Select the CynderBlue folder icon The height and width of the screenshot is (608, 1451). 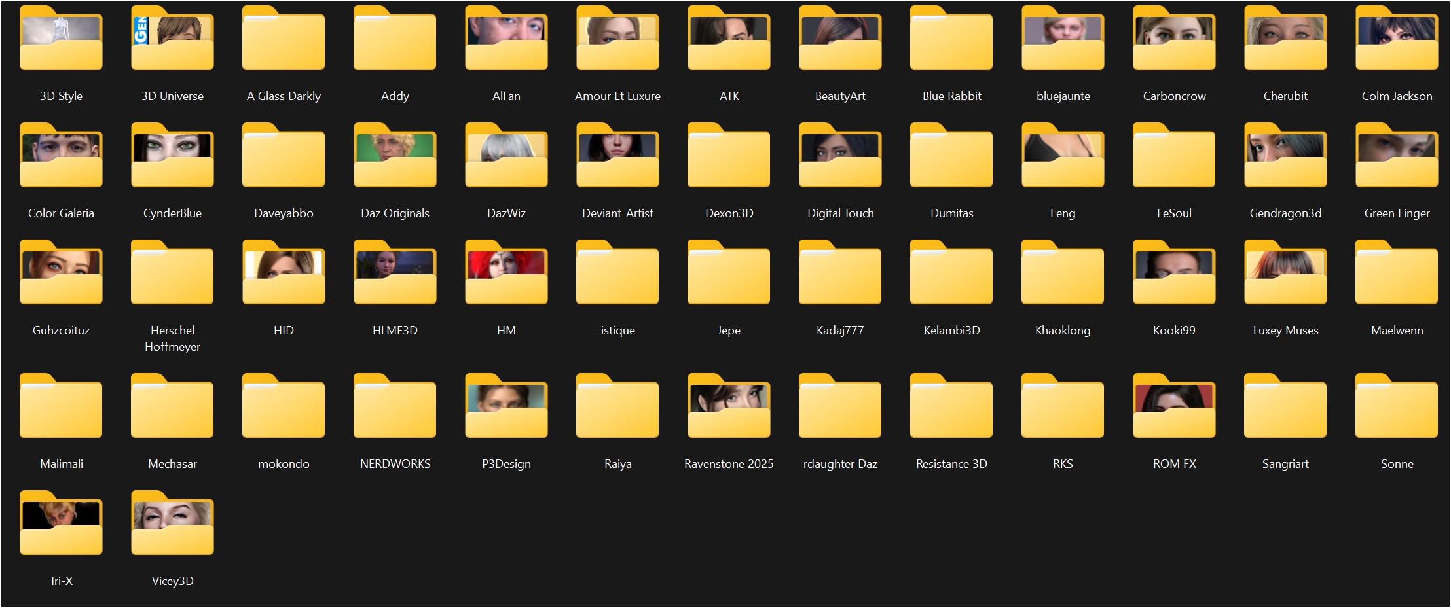172,155
